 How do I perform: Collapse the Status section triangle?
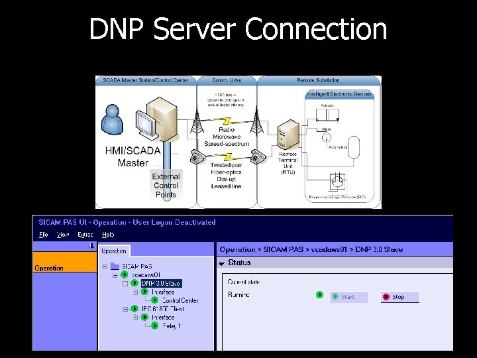coord(222,264)
